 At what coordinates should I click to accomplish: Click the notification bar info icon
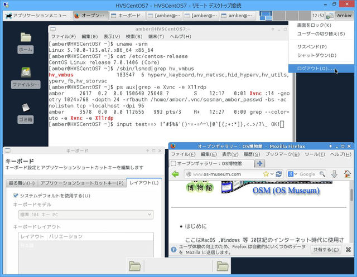pos(173,250)
